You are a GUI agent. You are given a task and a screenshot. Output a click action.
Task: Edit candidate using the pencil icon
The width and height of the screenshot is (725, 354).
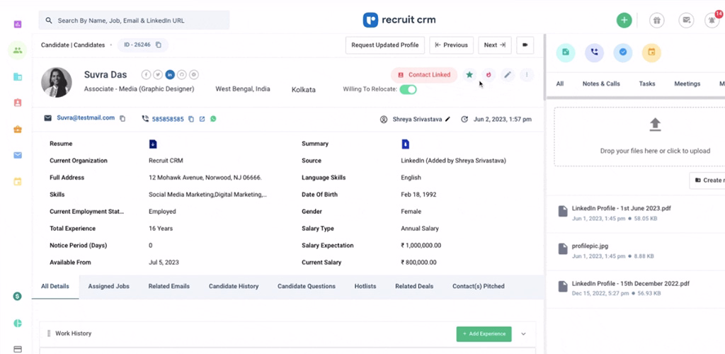[x=508, y=74]
